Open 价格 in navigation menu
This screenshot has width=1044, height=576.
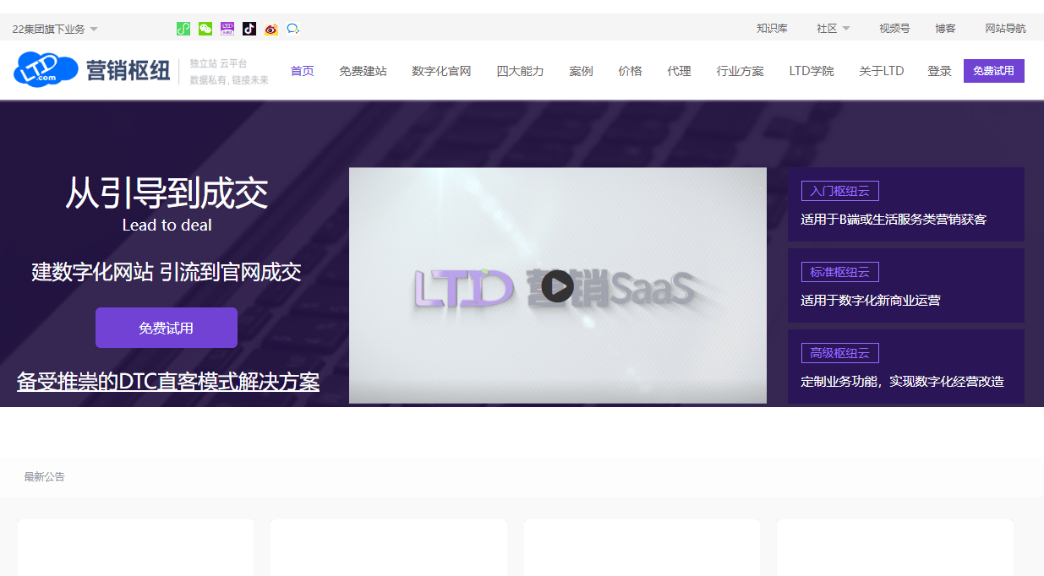point(631,71)
